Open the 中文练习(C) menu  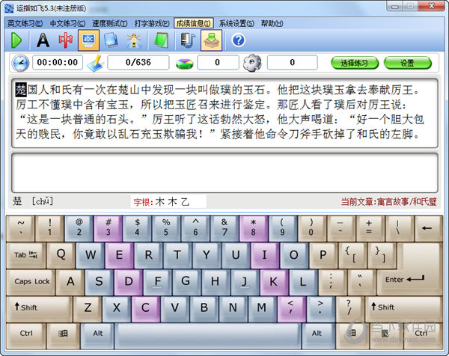pyautogui.click(x=67, y=23)
